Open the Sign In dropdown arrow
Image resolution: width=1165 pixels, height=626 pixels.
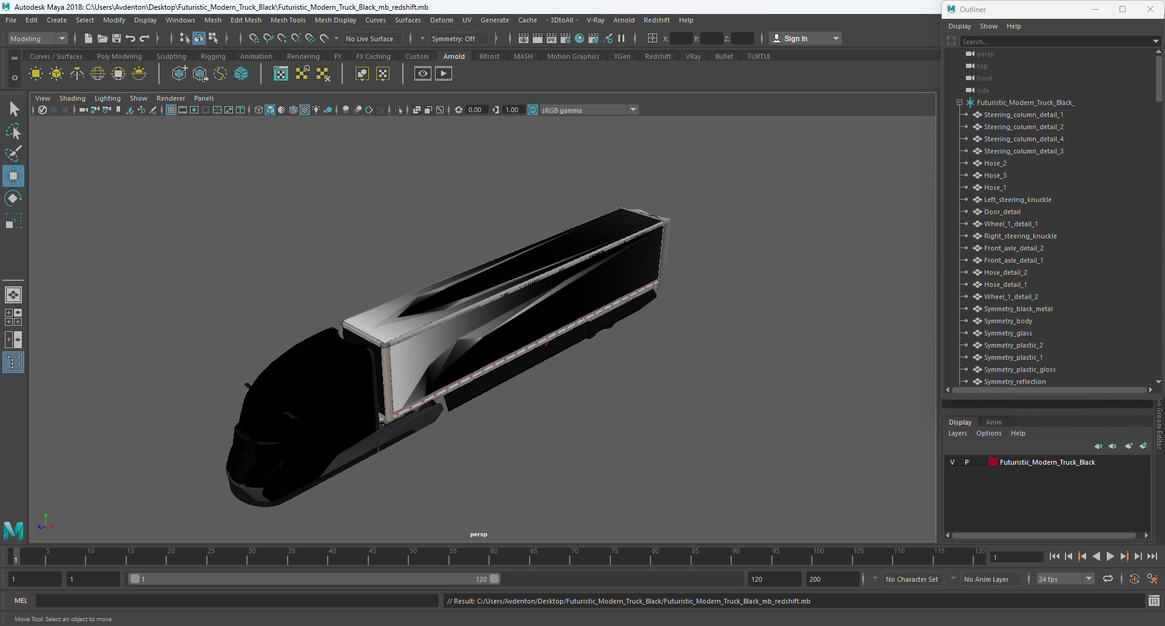[836, 38]
